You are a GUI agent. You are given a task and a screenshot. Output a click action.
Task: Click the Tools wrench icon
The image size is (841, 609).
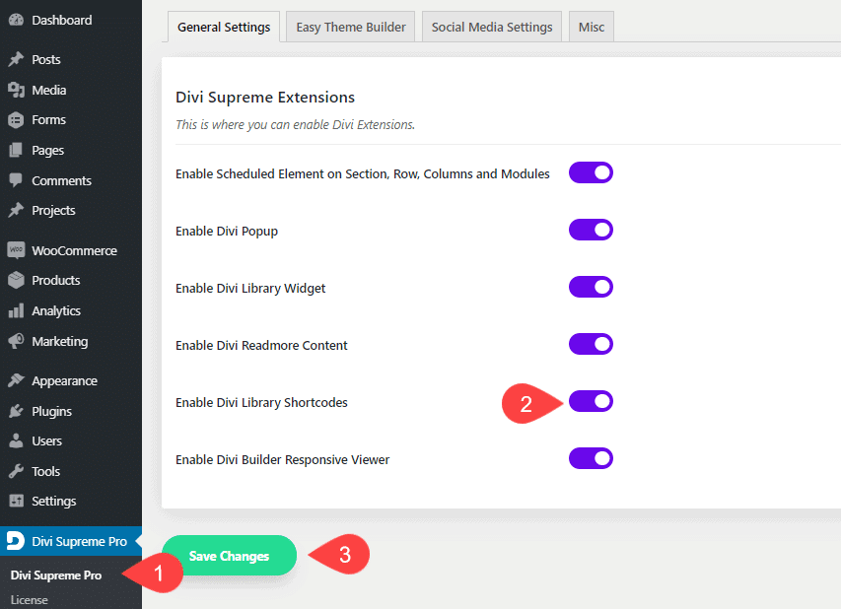pyautogui.click(x=16, y=471)
